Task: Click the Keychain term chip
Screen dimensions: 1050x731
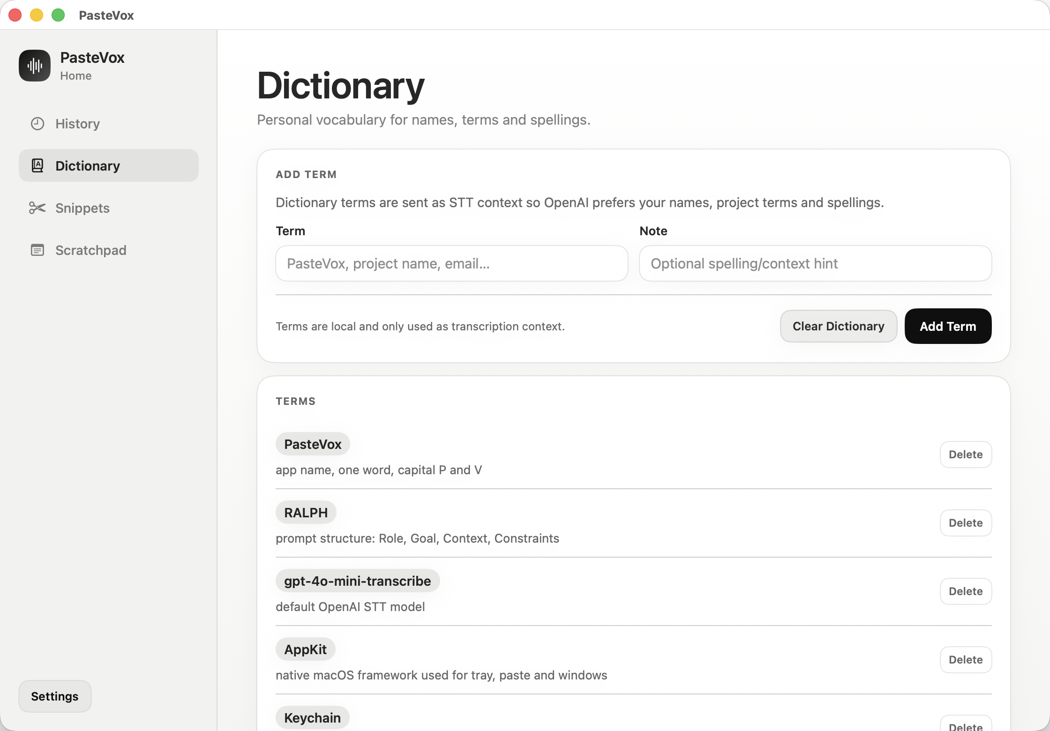Action: (313, 717)
